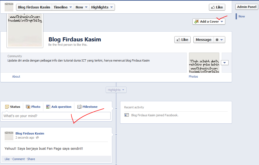
Task: Click the joined Facebook activity icon
Action: (x=127, y=115)
